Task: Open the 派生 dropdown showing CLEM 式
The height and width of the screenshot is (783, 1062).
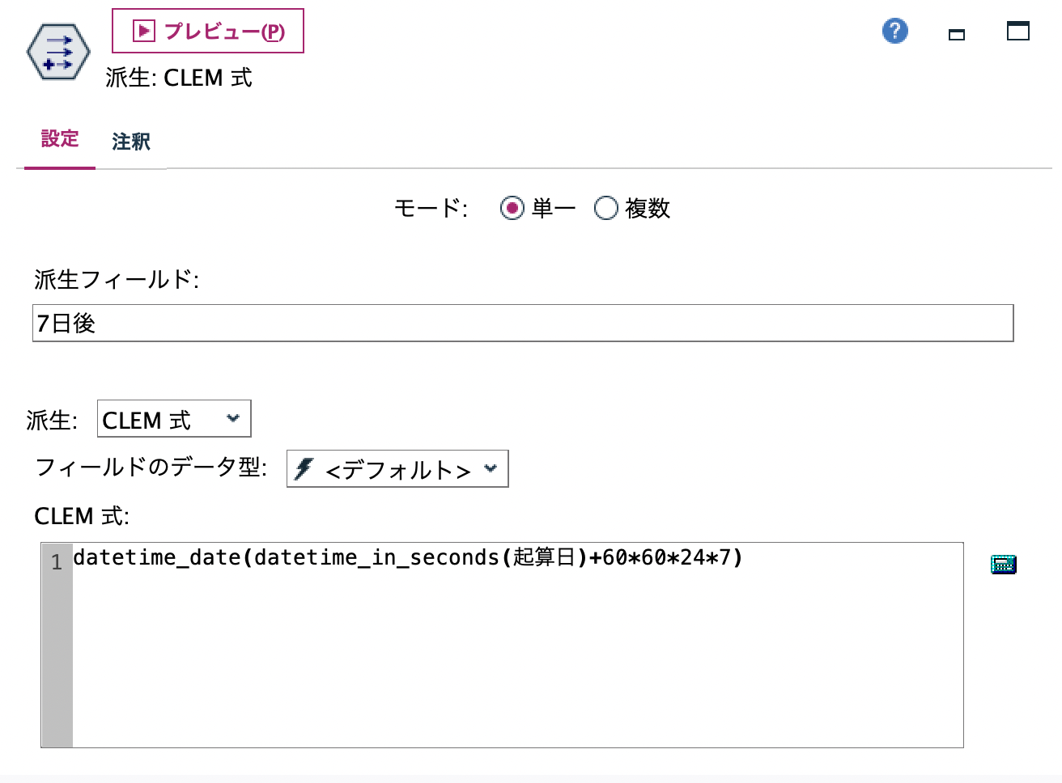Action: click(x=172, y=418)
